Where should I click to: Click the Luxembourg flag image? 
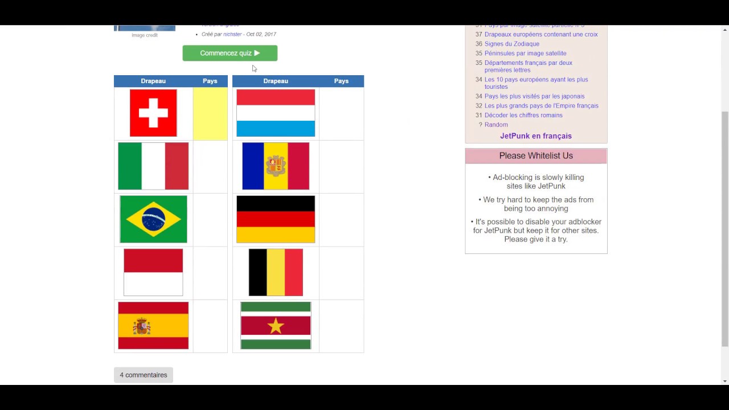(x=276, y=113)
